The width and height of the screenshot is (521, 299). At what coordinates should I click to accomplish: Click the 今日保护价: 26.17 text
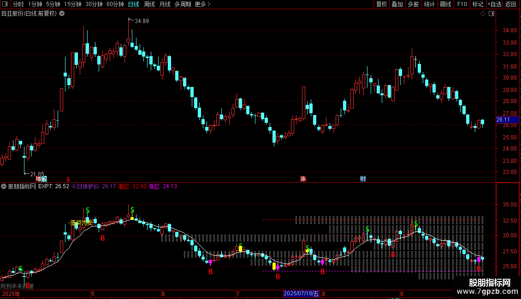click(94, 186)
